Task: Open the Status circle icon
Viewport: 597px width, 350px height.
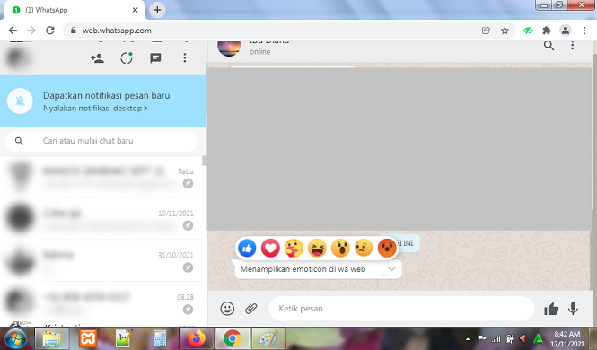Action: point(127,58)
